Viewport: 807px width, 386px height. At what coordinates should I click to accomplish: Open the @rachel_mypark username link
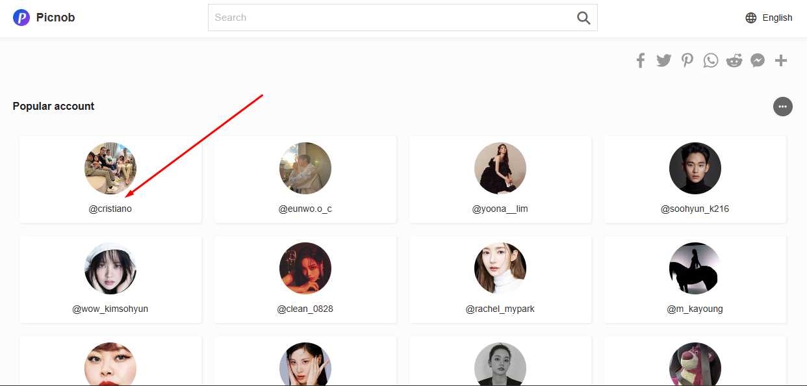click(500, 309)
